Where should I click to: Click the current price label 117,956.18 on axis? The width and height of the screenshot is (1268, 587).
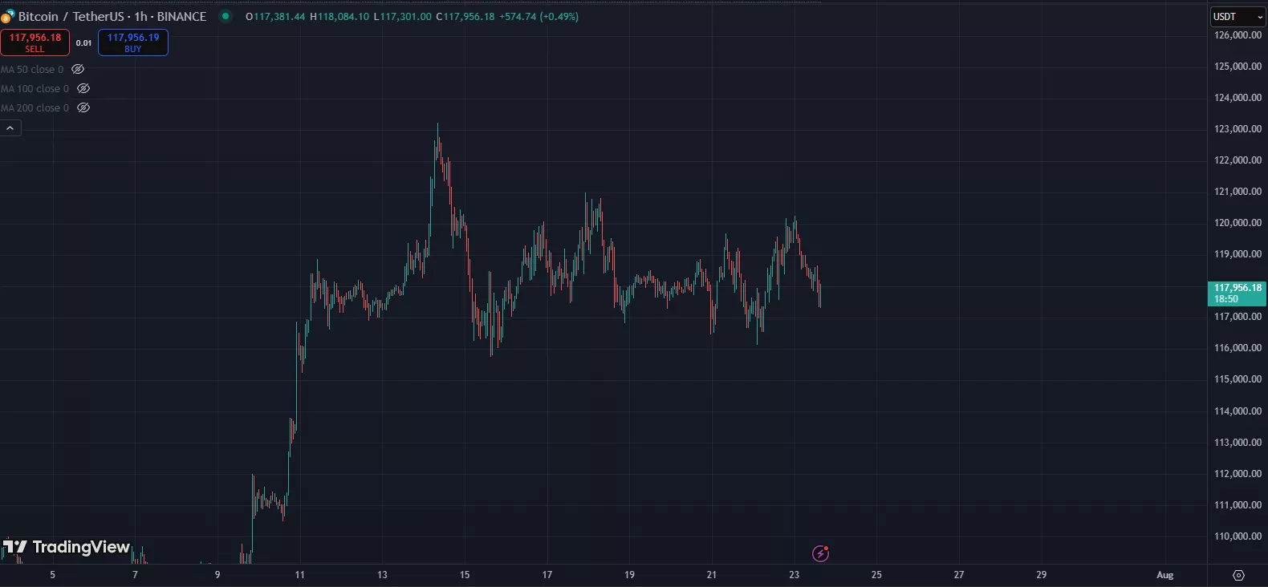[x=1237, y=293]
